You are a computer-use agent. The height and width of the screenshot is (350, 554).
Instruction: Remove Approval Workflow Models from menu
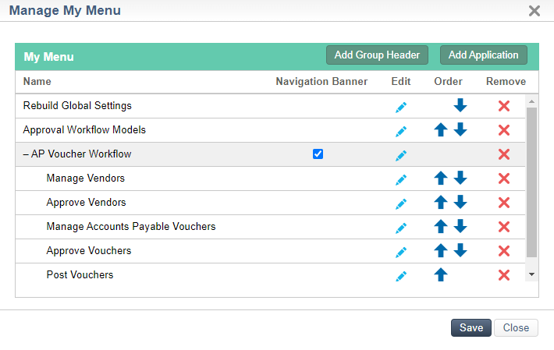click(x=504, y=130)
